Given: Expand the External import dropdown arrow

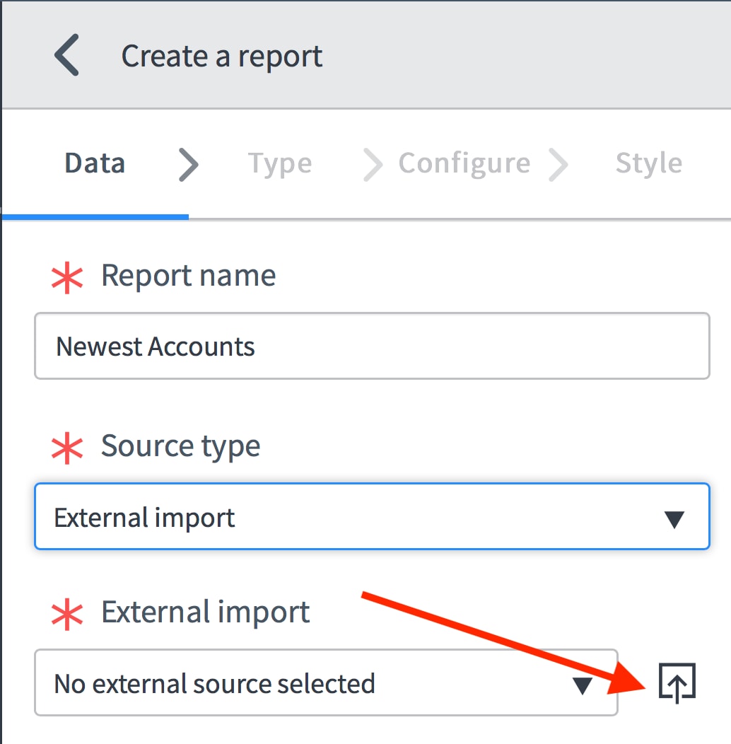Looking at the screenshot, I should pos(582,685).
